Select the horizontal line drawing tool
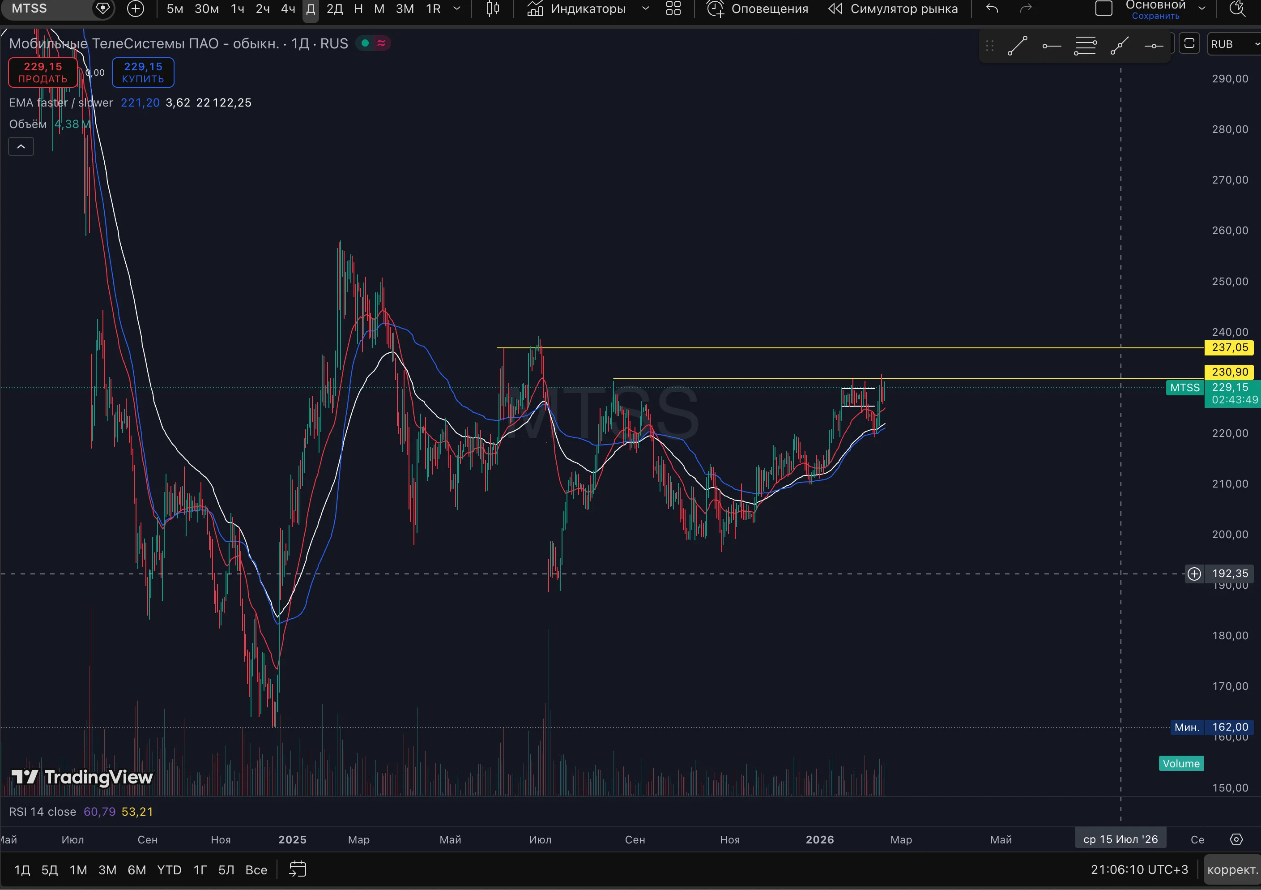This screenshot has height=890, width=1261. 1153,46
